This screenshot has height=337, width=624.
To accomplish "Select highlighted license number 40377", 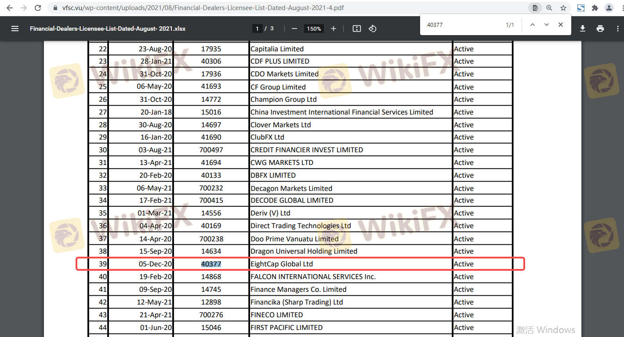I will 211,264.
